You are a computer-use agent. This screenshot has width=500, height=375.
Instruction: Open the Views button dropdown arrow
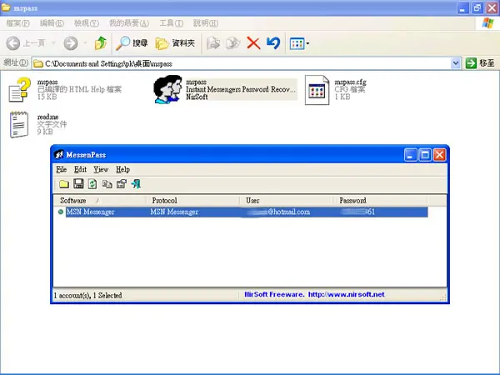click(x=307, y=43)
